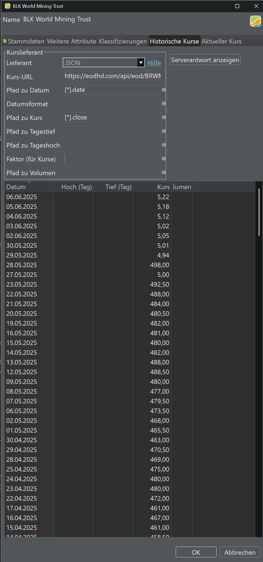
Task: Select the row dated 30.05.2025
Action: coord(130,246)
